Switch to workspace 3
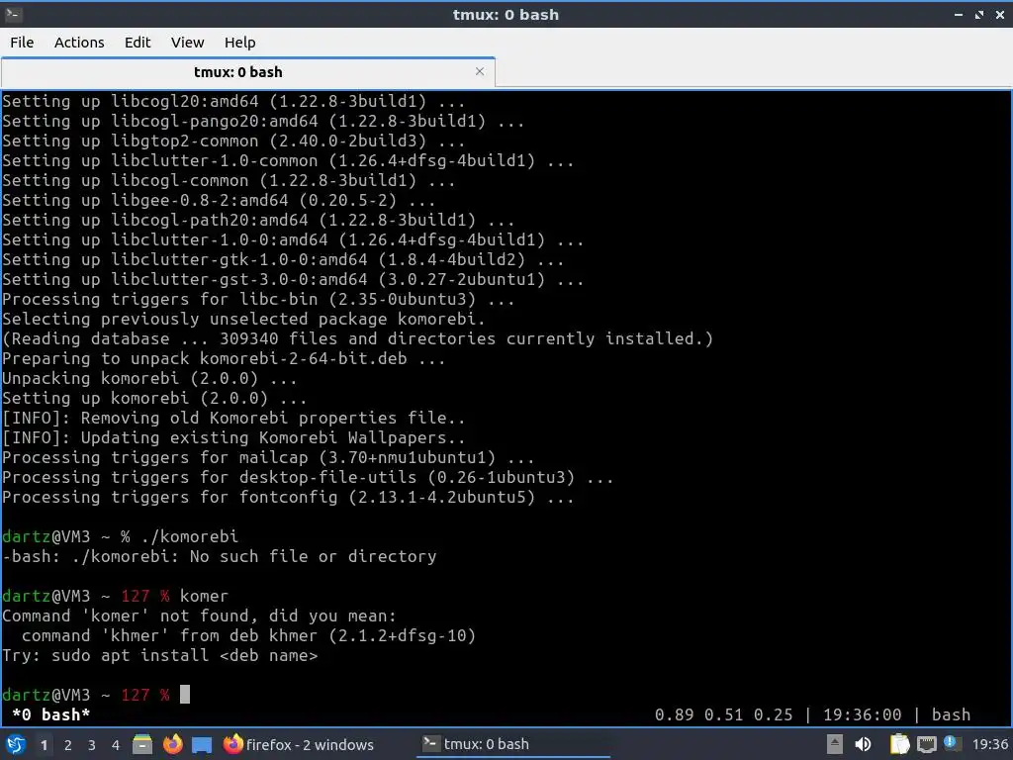The image size is (1013, 760). pyautogui.click(x=92, y=745)
